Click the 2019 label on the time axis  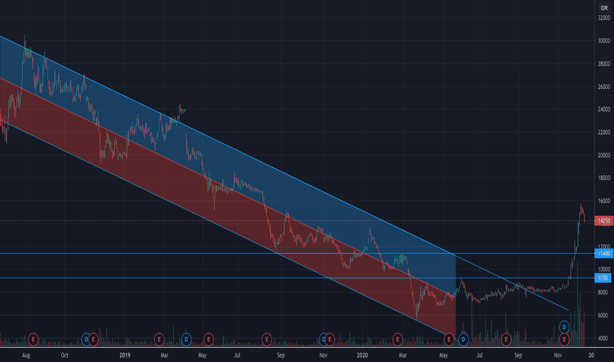[125, 355]
